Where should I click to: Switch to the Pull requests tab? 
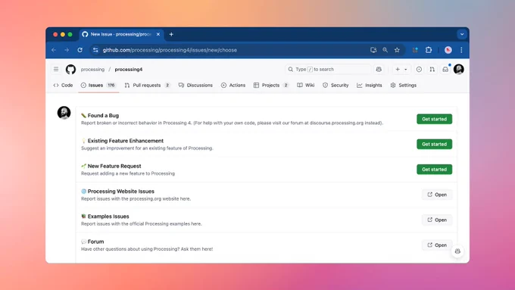147,85
